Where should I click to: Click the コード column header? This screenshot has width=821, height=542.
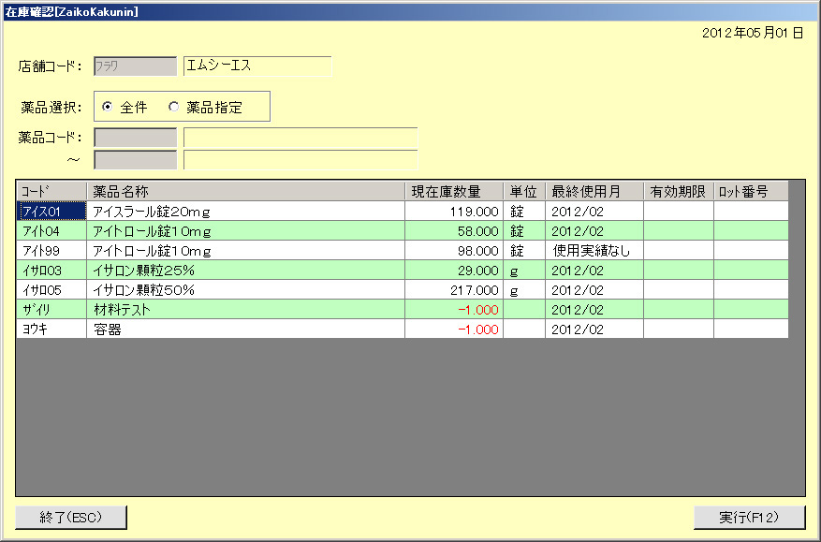[51, 191]
